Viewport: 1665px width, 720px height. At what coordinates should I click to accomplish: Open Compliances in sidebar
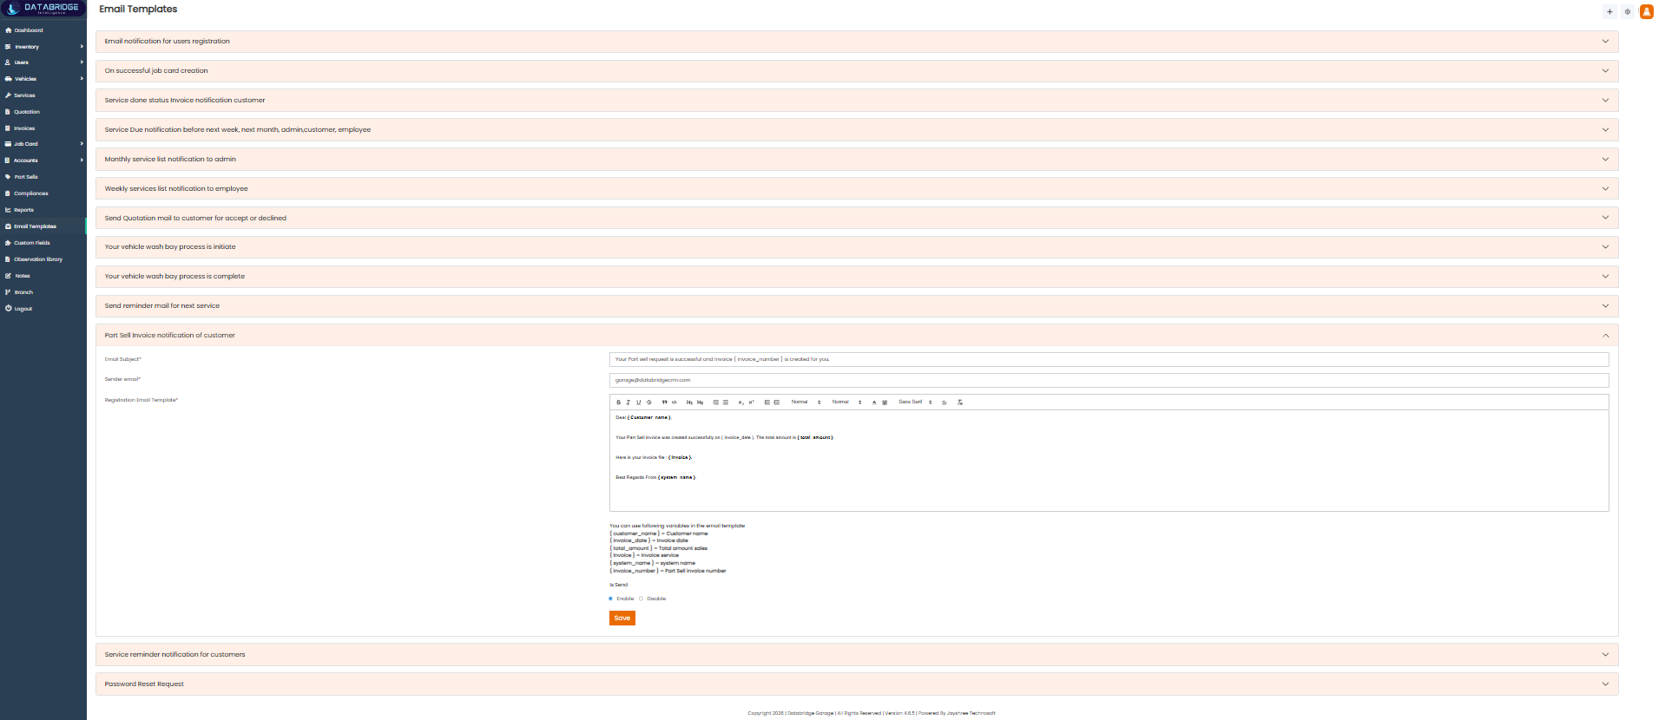pyautogui.click(x=43, y=193)
